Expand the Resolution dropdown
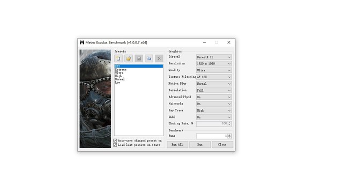 [x=214, y=64]
